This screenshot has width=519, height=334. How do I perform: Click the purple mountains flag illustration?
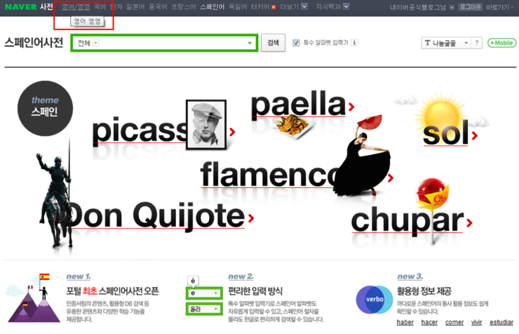[32, 298]
